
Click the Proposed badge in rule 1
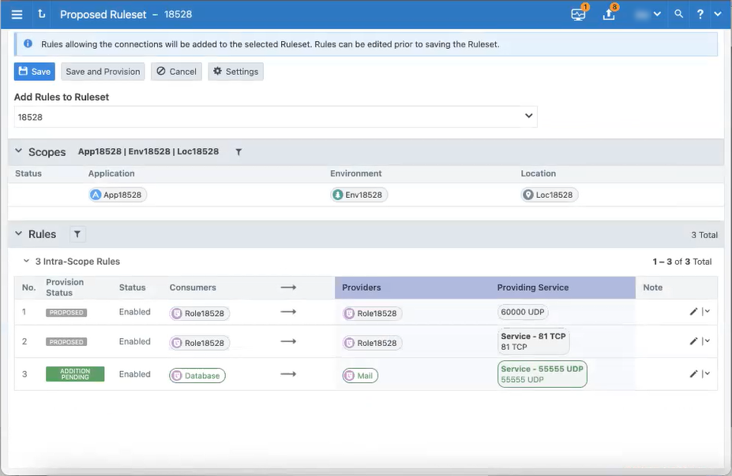66,313
